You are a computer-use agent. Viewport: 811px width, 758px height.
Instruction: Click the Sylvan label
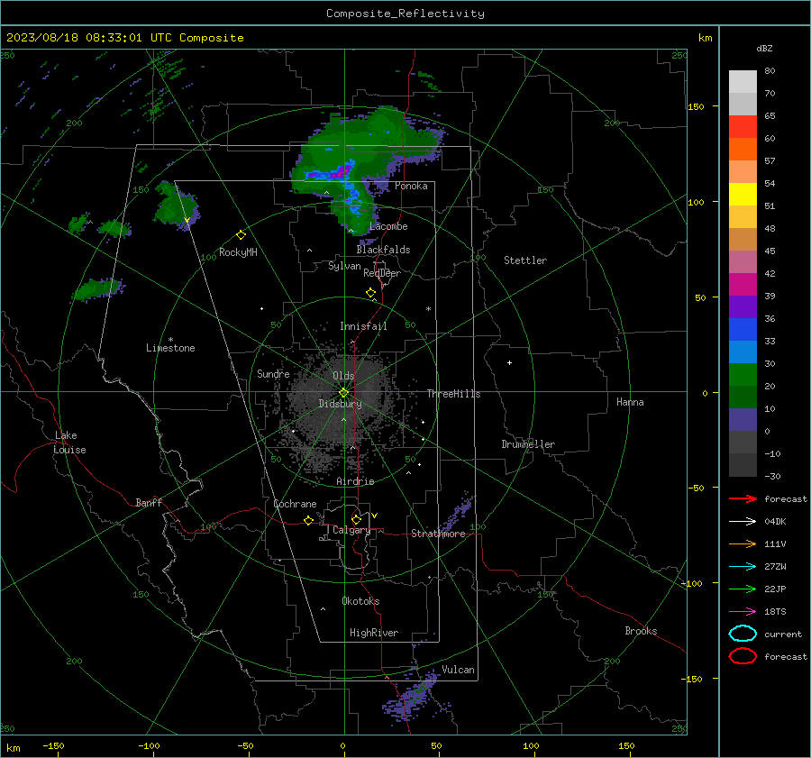(344, 267)
